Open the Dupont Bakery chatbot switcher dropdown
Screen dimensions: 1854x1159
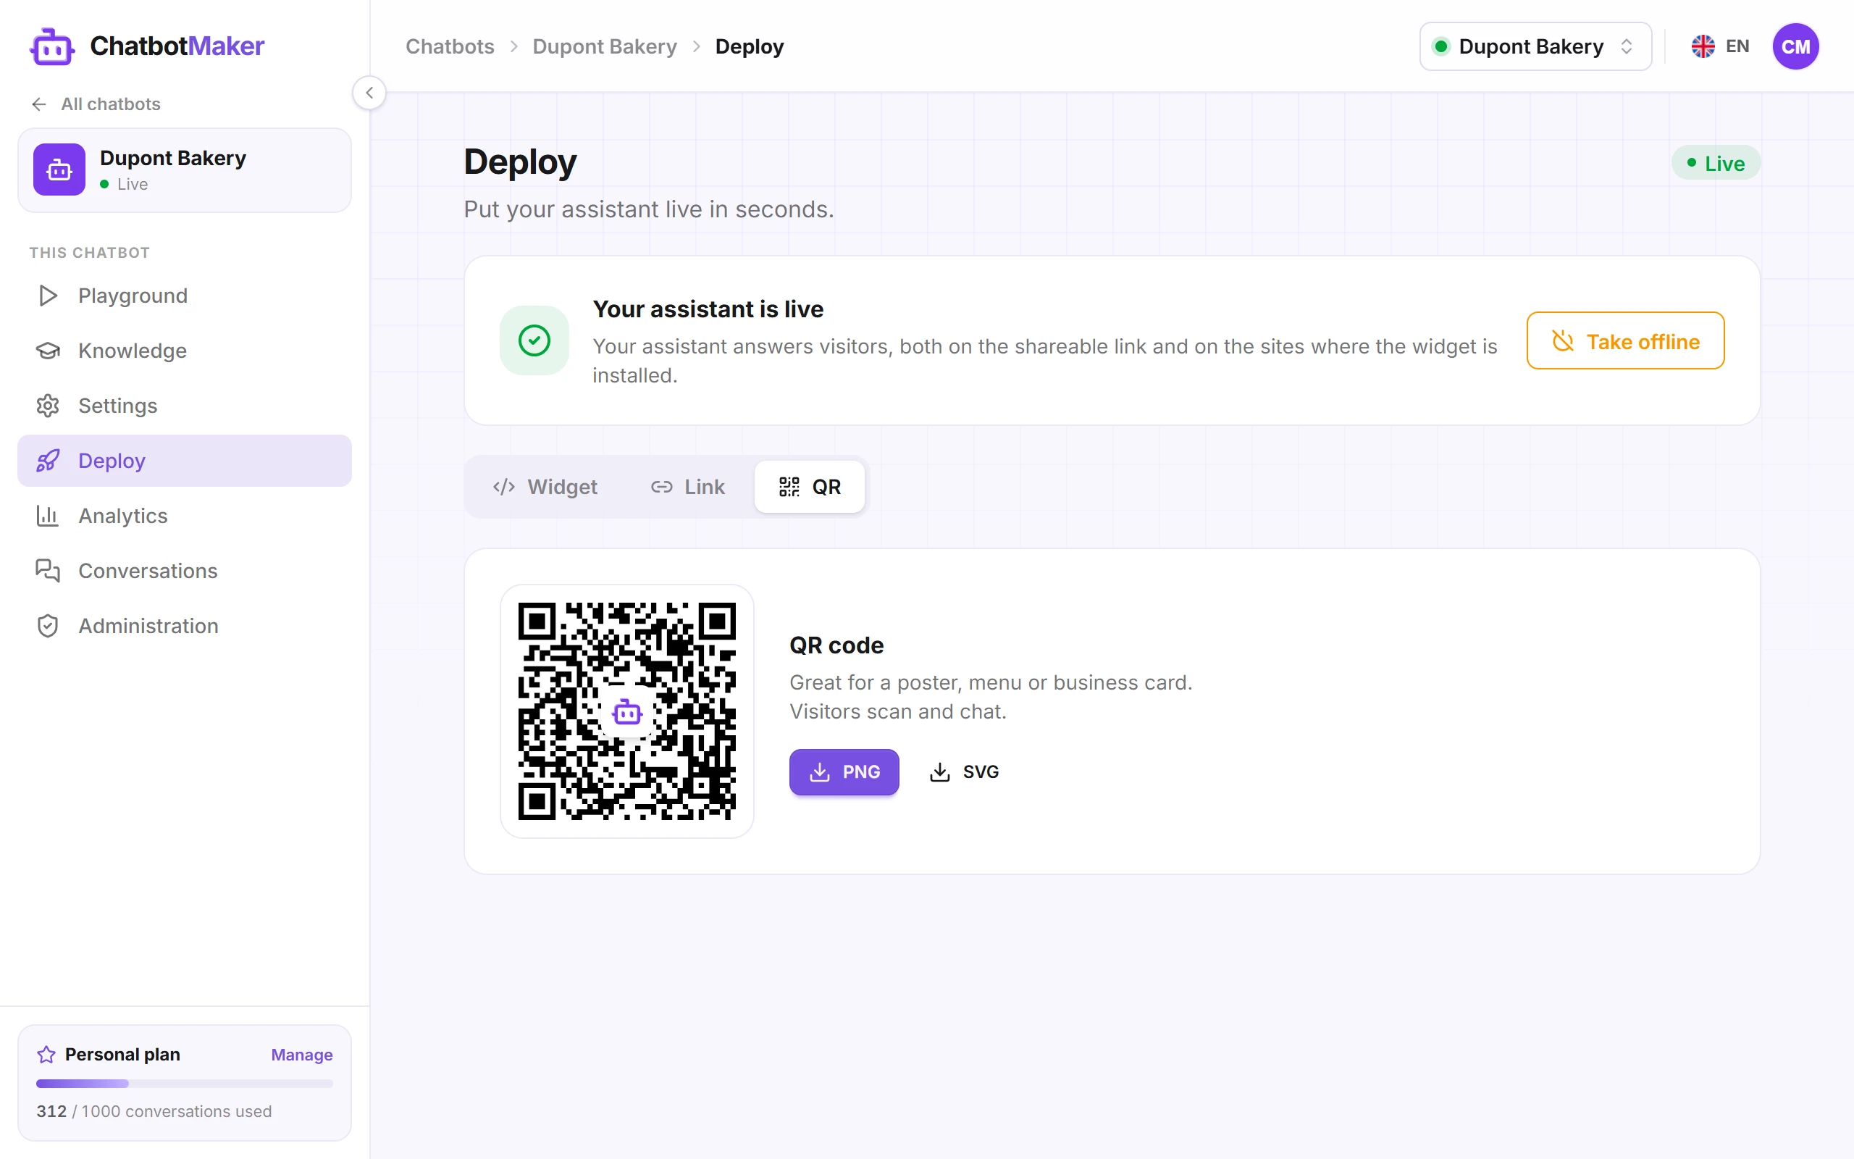(1535, 47)
